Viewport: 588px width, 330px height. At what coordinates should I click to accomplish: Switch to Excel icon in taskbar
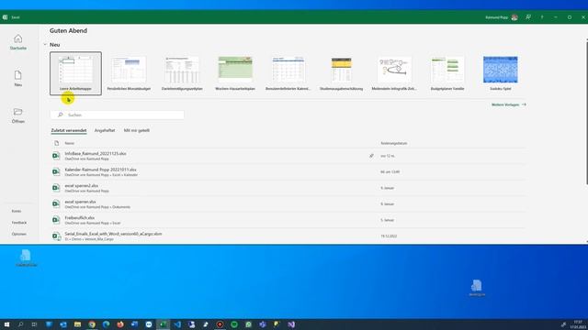164,324
